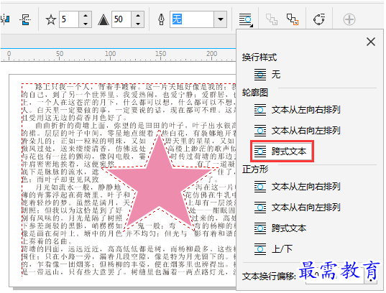Decrease the star points count spinner
The image size is (386, 293).
[x=85, y=24]
